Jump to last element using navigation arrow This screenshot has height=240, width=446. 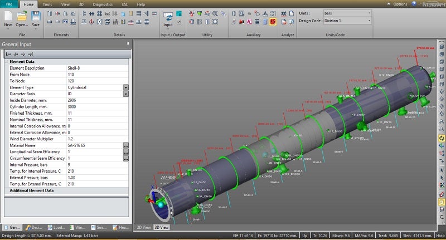[30, 54]
